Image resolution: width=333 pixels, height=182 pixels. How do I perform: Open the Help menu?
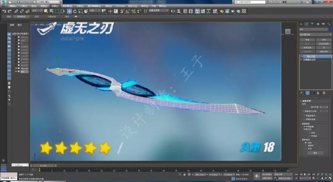click(x=162, y=6)
